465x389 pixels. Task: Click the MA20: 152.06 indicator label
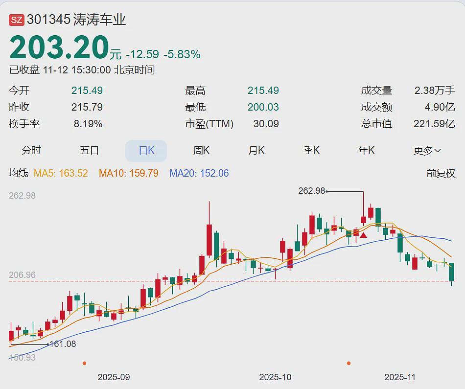coord(199,173)
